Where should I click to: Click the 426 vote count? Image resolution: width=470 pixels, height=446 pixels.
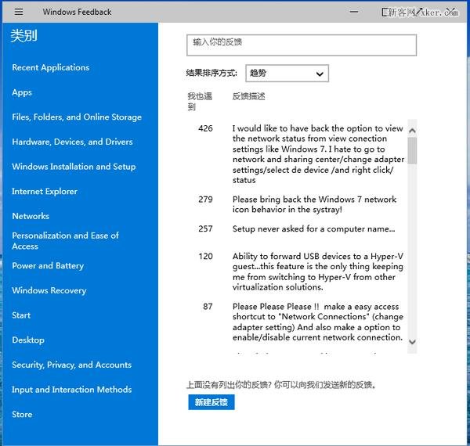pyautogui.click(x=205, y=128)
